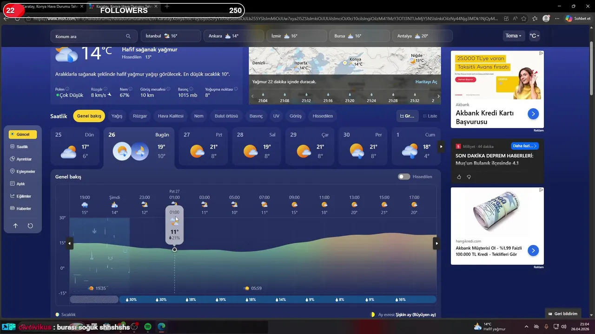Open Ankara 14° city shortcut
Viewport: 595px width, 334px height.
tap(234, 36)
